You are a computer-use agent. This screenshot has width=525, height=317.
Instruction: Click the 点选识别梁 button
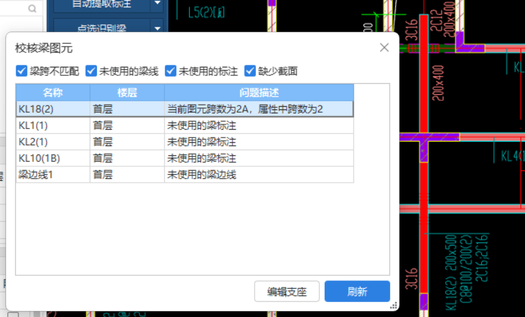point(101,27)
